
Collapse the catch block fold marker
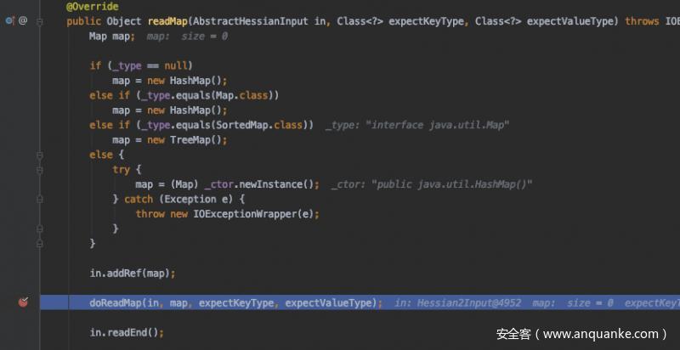coord(40,200)
